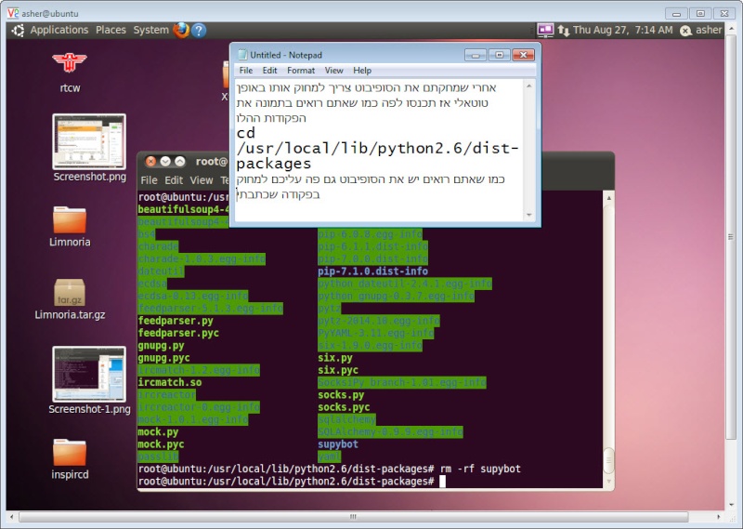743x529 pixels.
Task: Open the System menu
Action: pyautogui.click(x=150, y=30)
